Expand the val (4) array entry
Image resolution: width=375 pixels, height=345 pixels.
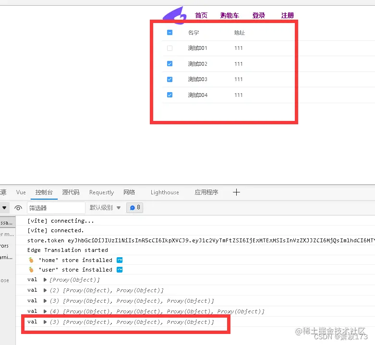45,311
